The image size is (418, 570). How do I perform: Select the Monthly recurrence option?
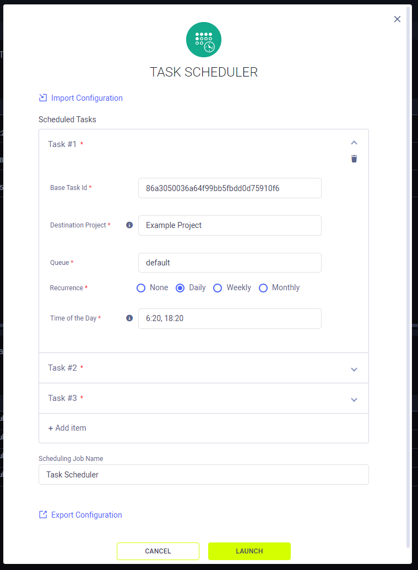263,288
